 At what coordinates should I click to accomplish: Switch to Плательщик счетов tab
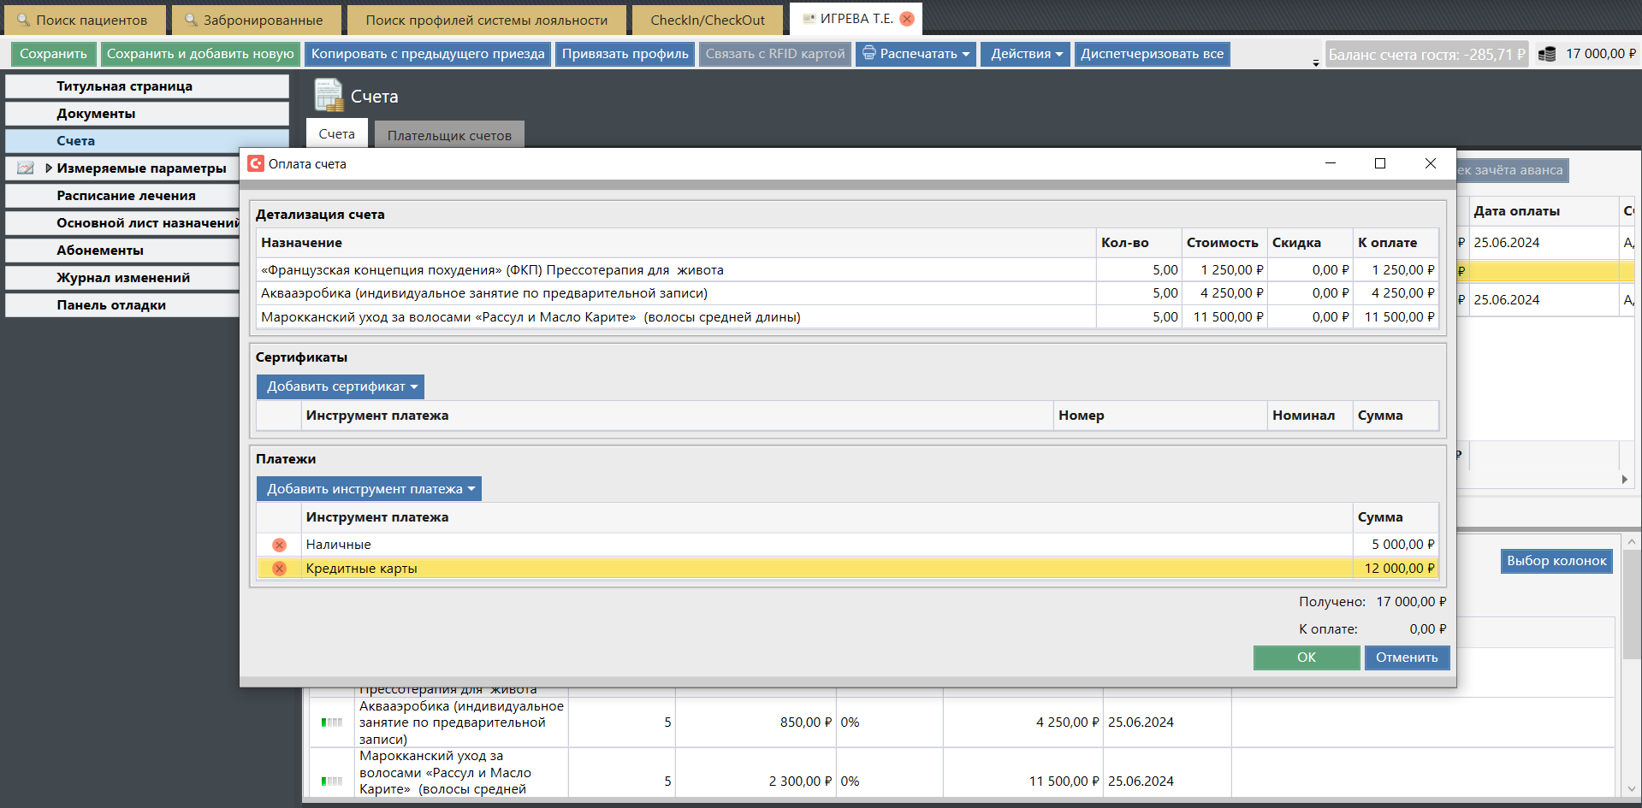[448, 135]
